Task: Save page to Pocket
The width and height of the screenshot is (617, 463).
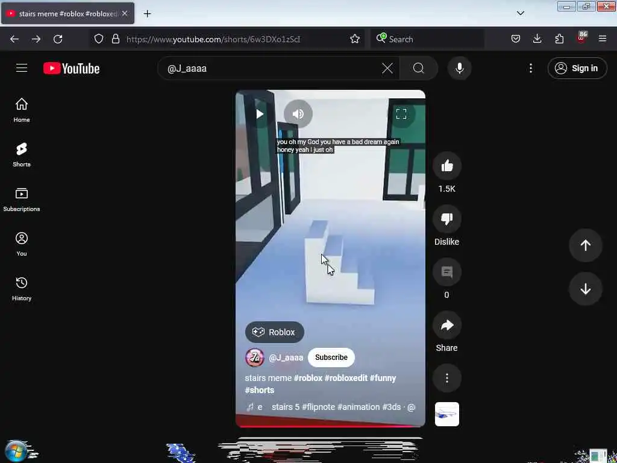Action: (516, 39)
